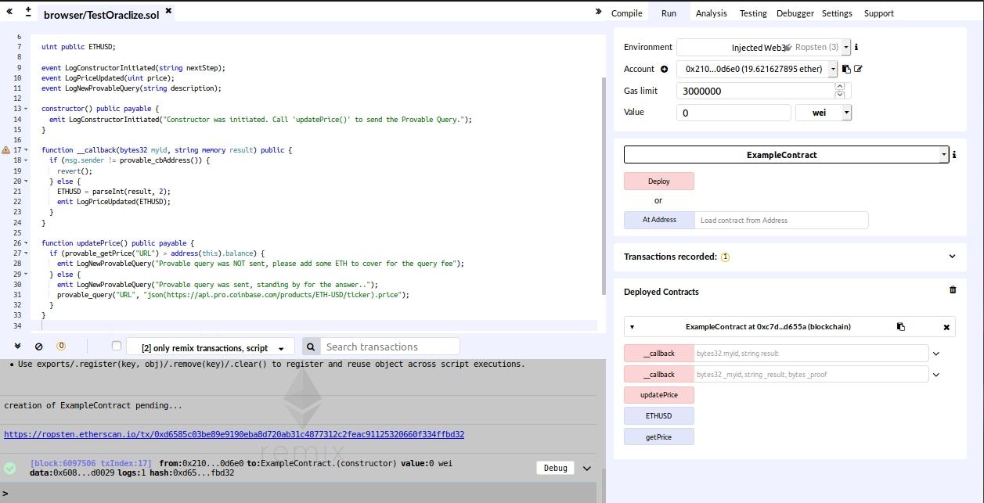The width and height of the screenshot is (984, 503).
Task: Click the ExampleContract info icon
Action: click(x=954, y=155)
